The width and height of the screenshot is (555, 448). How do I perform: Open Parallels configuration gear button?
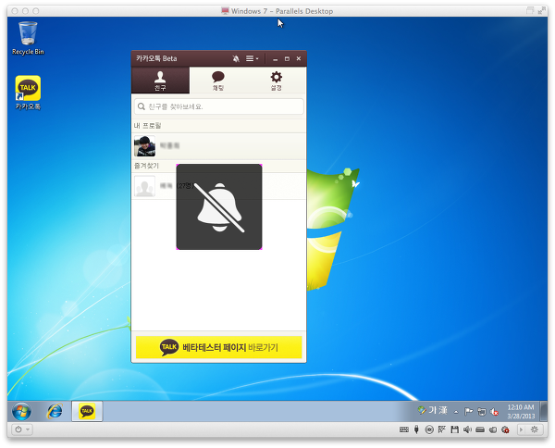535,429
